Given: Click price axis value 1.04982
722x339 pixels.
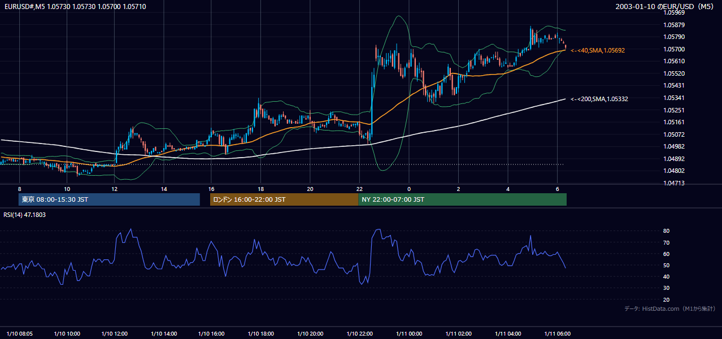Looking at the screenshot, I should tap(674, 146).
